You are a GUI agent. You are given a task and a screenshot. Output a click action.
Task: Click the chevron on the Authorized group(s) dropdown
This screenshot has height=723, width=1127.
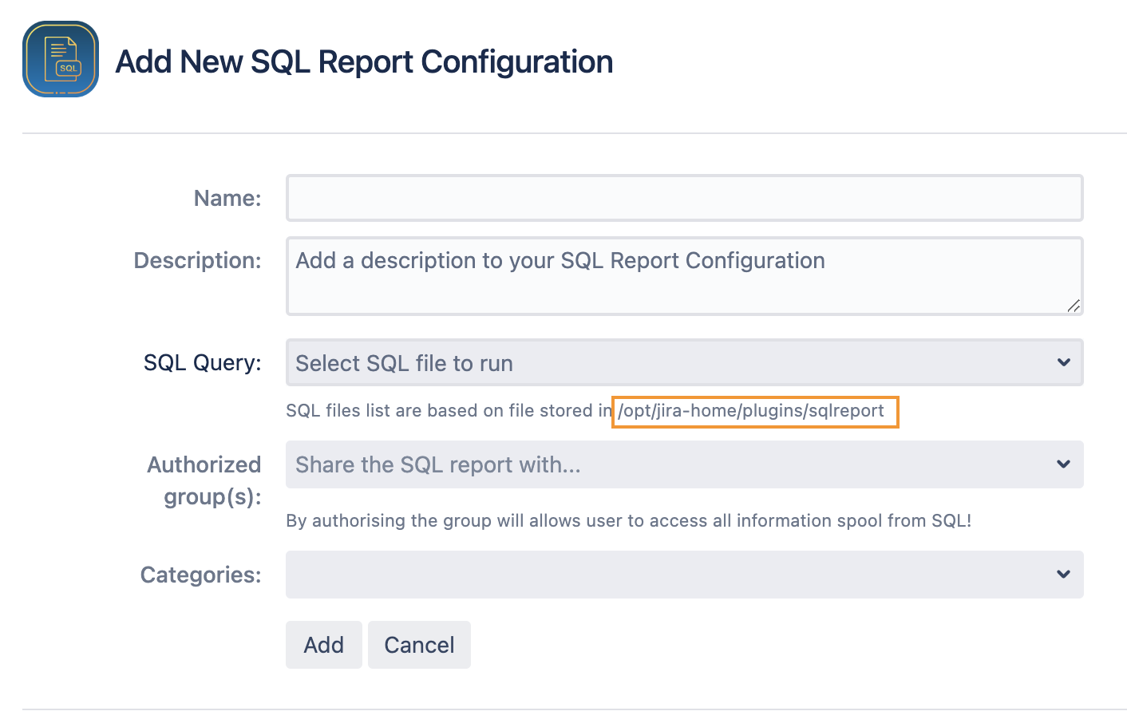click(1063, 464)
